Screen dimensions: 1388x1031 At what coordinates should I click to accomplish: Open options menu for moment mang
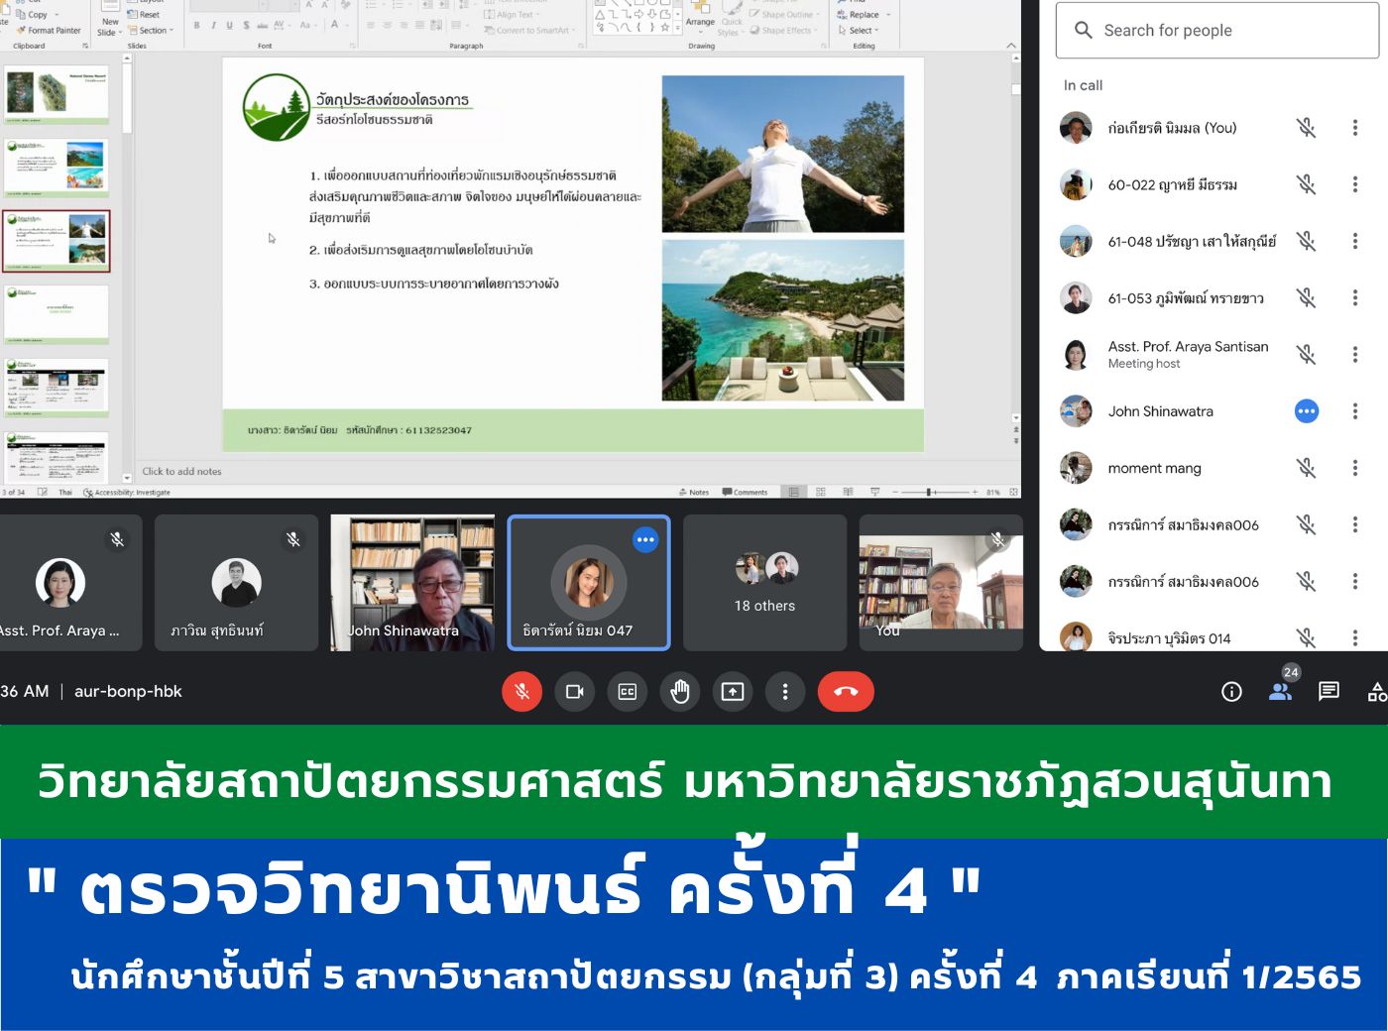click(1355, 468)
